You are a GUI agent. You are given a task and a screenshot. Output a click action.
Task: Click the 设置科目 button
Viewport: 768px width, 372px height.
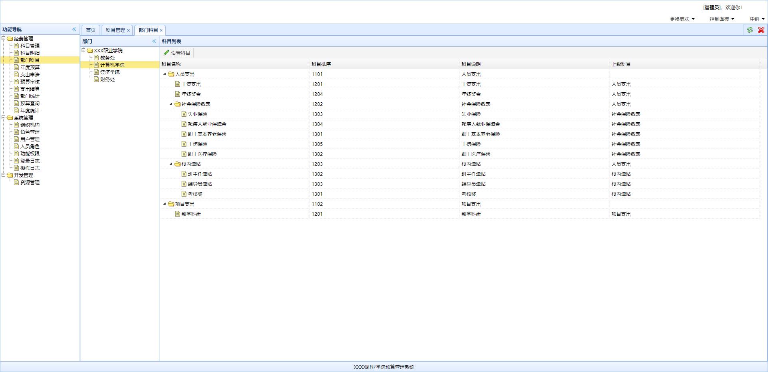click(x=177, y=53)
